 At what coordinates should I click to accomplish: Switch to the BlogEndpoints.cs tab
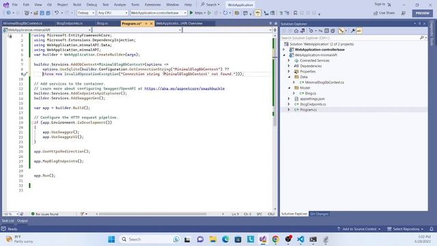click(x=70, y=23)
